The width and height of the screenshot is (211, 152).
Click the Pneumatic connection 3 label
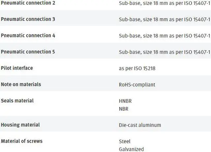[x=28, y=19]
